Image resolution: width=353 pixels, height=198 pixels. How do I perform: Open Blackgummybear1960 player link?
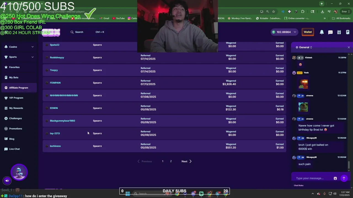(x=62, y=121)
